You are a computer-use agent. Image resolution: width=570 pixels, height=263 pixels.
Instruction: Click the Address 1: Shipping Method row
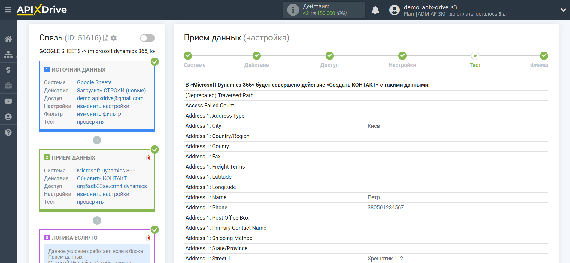[366, 238]
